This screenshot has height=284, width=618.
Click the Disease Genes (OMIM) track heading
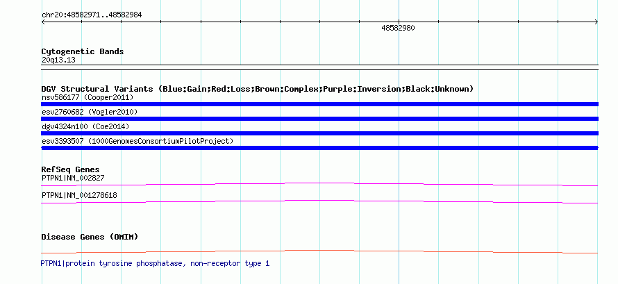(90, 237)
